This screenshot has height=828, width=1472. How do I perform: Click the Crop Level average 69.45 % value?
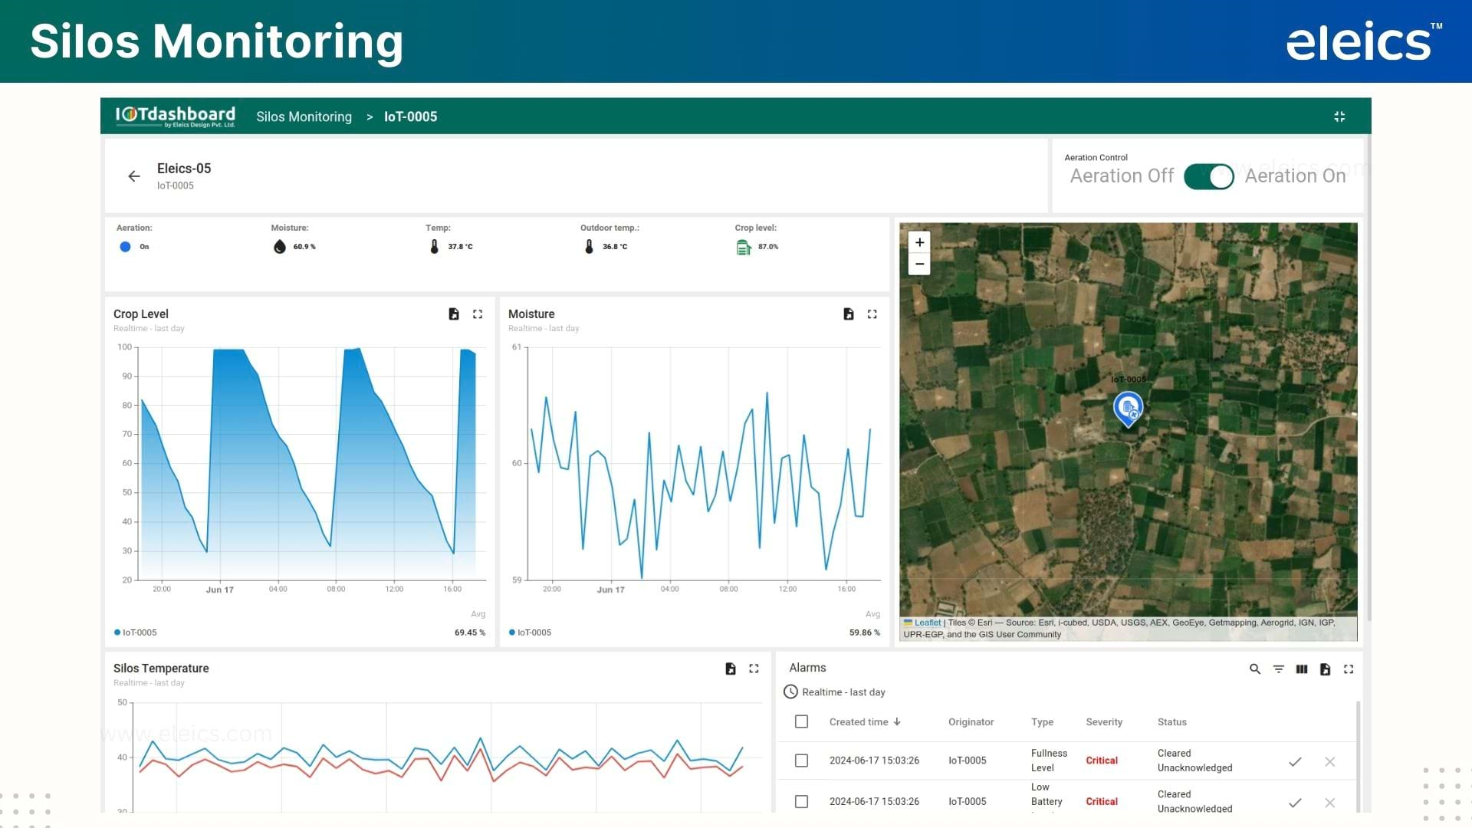tap(470, 632)
